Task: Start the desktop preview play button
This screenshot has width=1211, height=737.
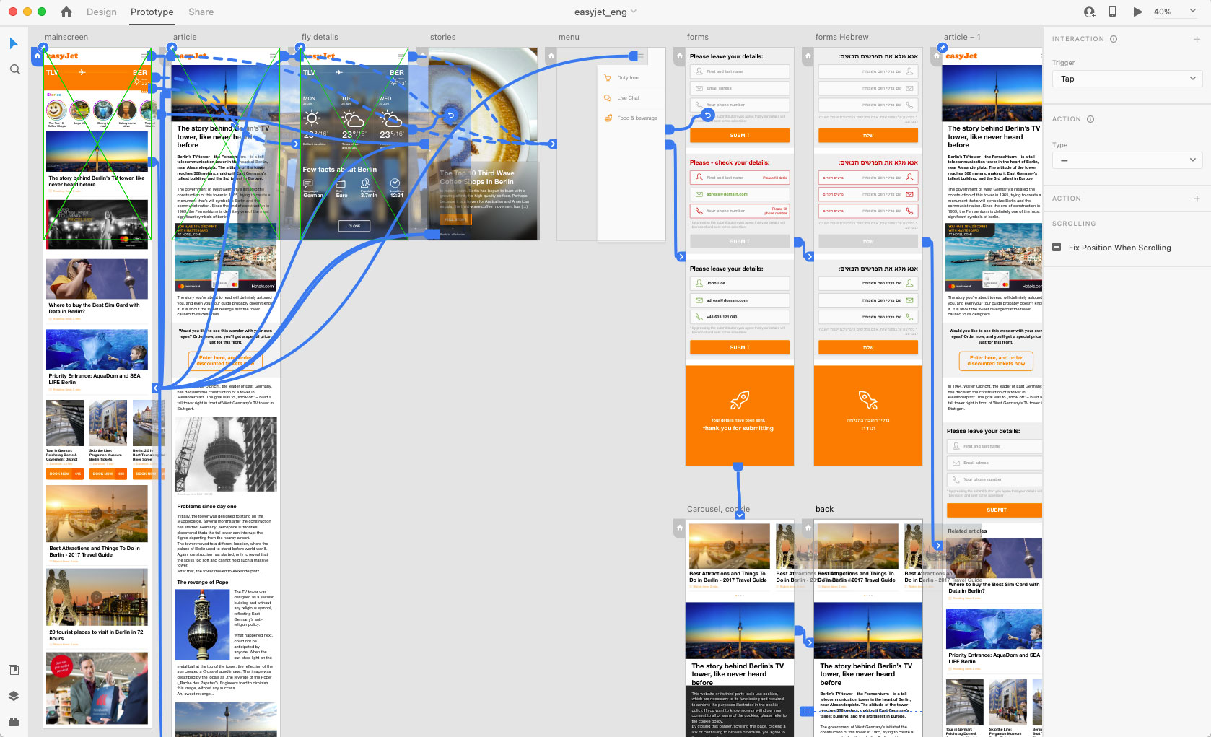Action: 1138,12
